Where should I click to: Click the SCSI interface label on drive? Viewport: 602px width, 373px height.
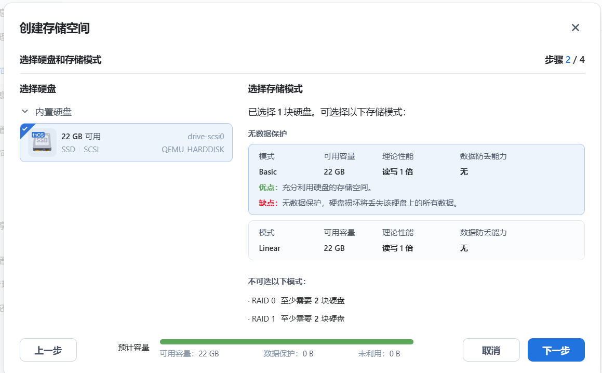tap(91, 150)
